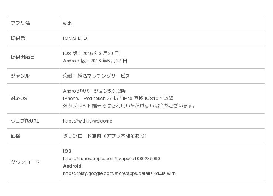The width and height of the screenshot is (273, 196).
Task: Click the ウェブ版URL row label
Action: tap(25, 121)
